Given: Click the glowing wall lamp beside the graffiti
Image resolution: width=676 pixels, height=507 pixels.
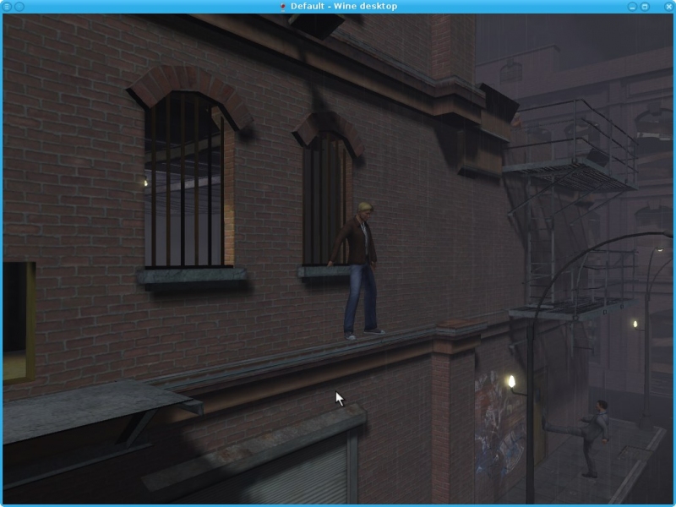Looking at the screenshot, I should click(x=511, y=382).
